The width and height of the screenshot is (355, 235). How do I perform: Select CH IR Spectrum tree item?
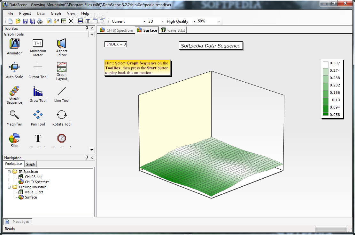click(x=37, y=182)
